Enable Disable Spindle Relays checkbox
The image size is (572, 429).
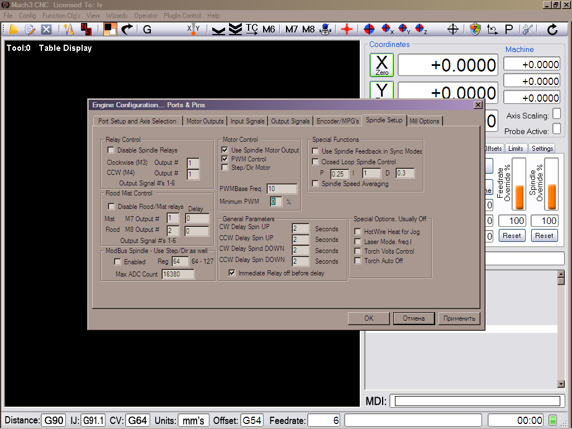pyautogui.click(x=111, y=150)
